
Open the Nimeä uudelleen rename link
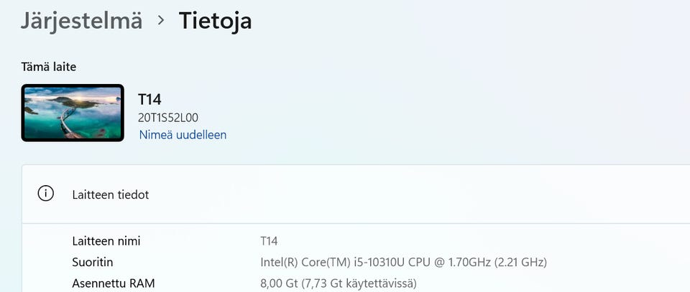click(x=183, y=135)
